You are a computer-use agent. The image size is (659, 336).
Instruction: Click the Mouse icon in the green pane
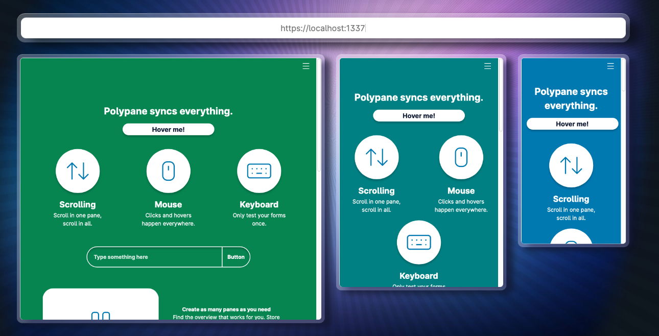[x=168, y=171]
